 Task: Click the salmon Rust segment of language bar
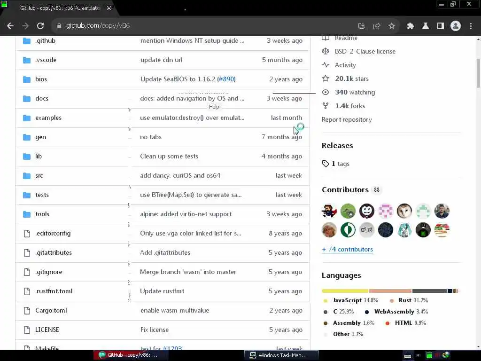(x=390, y=290)
